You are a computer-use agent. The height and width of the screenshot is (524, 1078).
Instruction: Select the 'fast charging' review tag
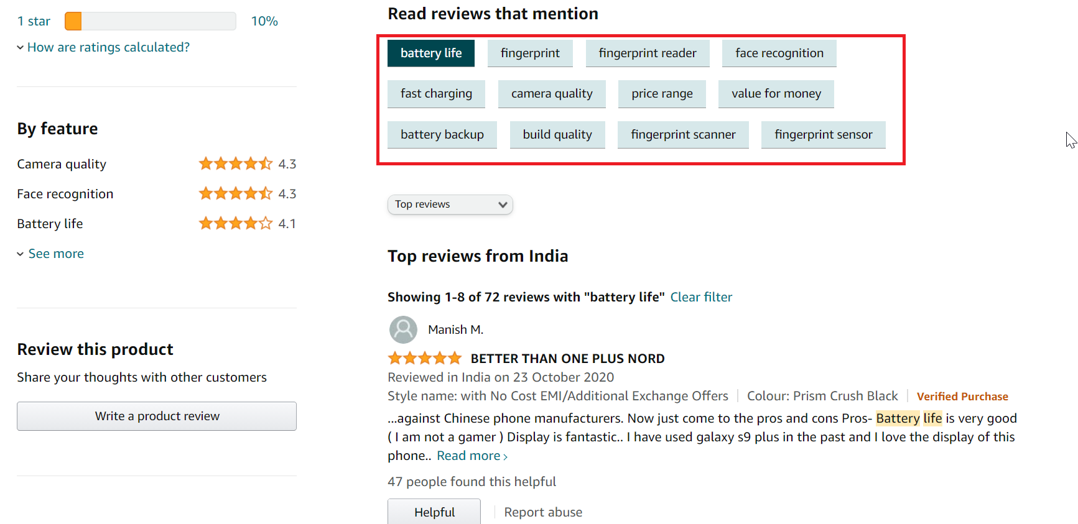tap(436, 94)
